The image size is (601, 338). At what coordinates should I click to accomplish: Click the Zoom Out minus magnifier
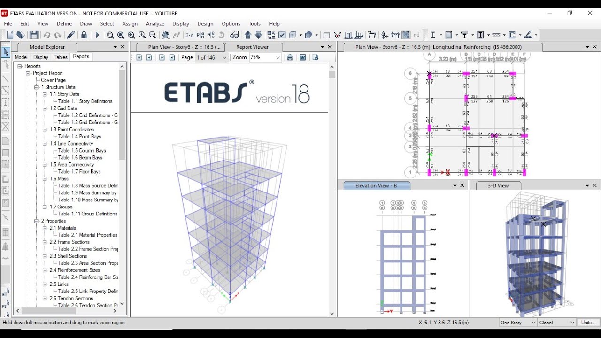[153, 35]
